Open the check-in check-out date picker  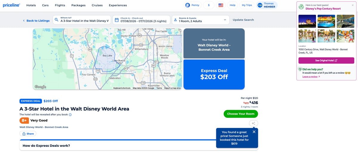point(141,20)
